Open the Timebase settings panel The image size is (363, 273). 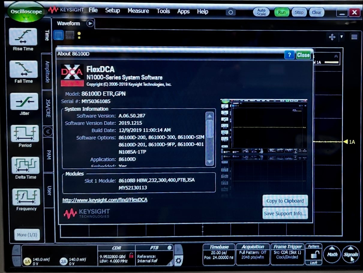[219, 254]
